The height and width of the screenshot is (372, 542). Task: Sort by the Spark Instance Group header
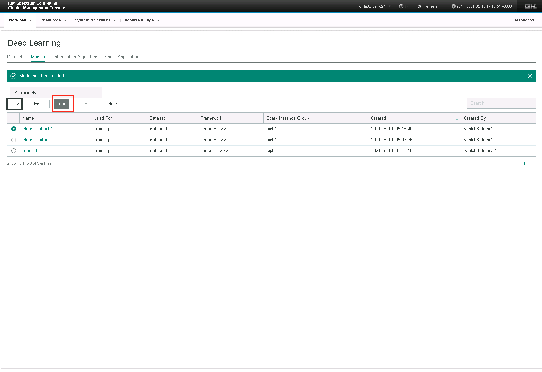coord(315,118)
